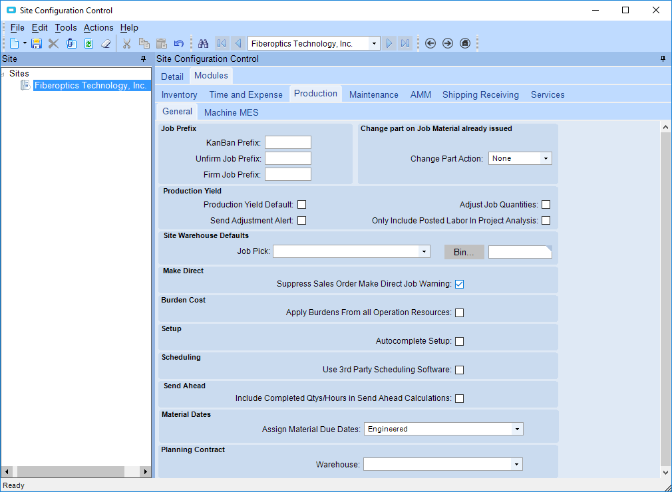This screenshot has width=672, height=492.
Task: Click the Search binoculars icon
Action: point(203,43)
